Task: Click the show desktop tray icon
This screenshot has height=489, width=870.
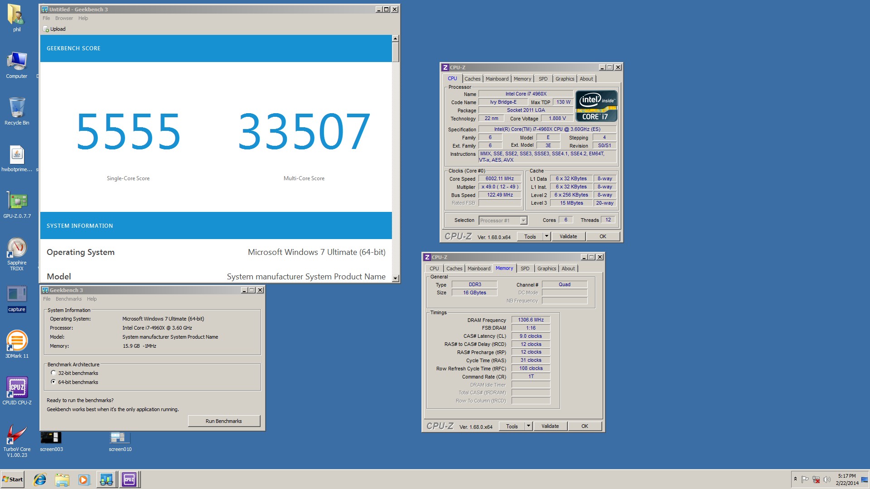Action: 865,479
